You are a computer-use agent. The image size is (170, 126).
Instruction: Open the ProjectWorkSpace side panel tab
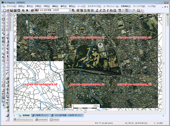tap(11, 22)
